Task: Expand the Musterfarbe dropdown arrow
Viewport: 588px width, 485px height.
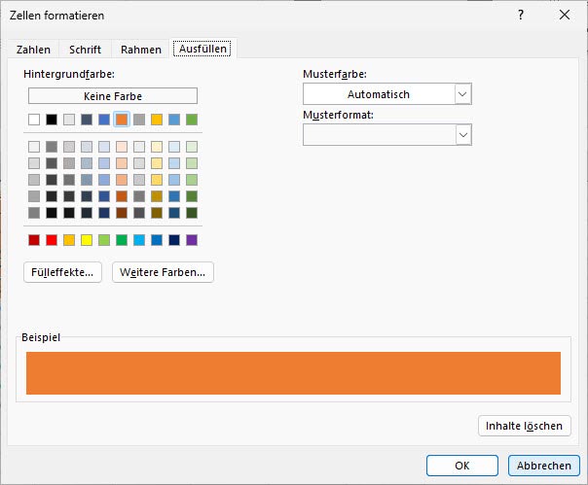Action: pos(462,94)
